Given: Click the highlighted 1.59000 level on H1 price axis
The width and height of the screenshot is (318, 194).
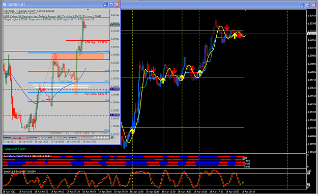Looking at the screenshot, I should click(115, 89).
